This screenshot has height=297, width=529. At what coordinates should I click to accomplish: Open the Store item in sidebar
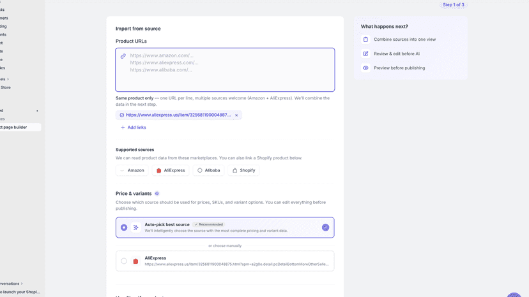[x=5, y=87]
